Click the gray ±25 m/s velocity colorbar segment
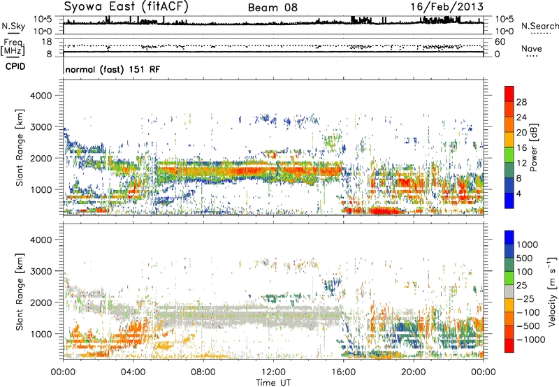This screenshot has width=559, height=387. pos(509,291)
